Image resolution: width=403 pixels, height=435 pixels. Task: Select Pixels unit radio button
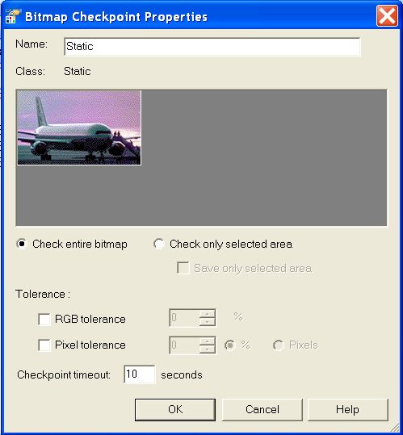pyautogui.click(x=279, y=345)
